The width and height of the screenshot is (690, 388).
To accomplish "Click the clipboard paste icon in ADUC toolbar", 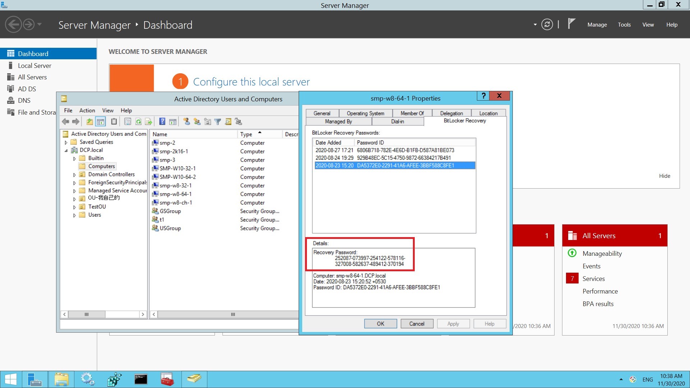I will (114, 122).
